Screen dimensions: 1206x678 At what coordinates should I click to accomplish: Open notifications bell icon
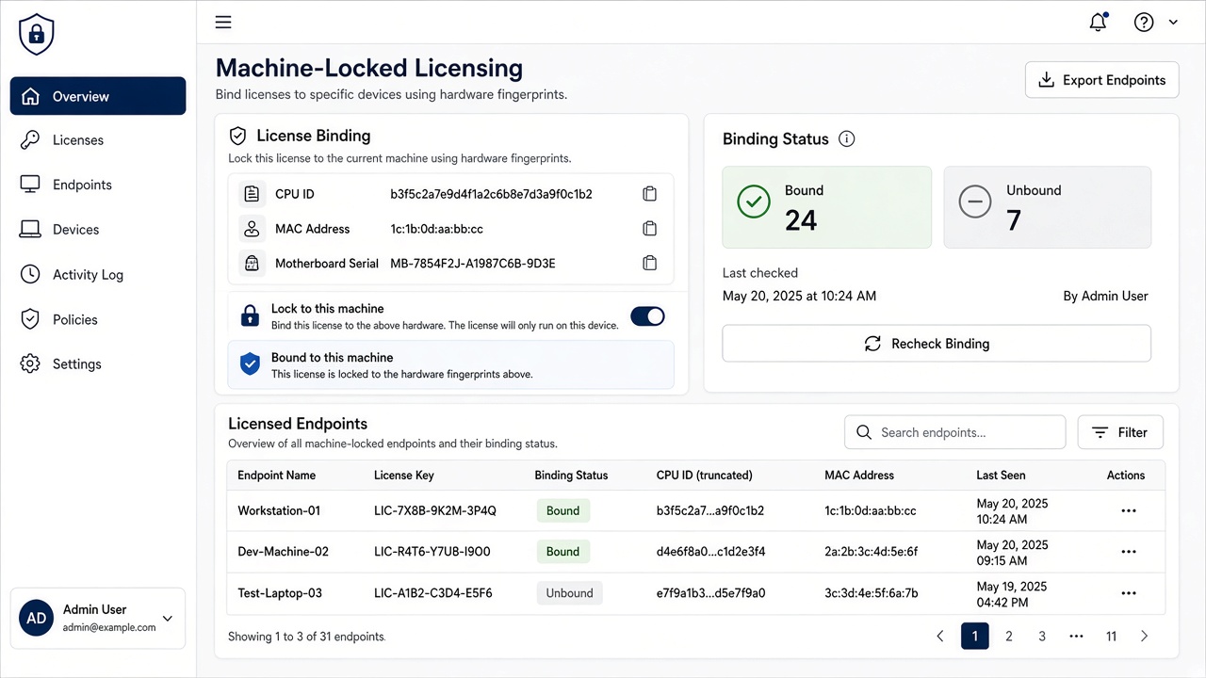(x=1098, y=22)
